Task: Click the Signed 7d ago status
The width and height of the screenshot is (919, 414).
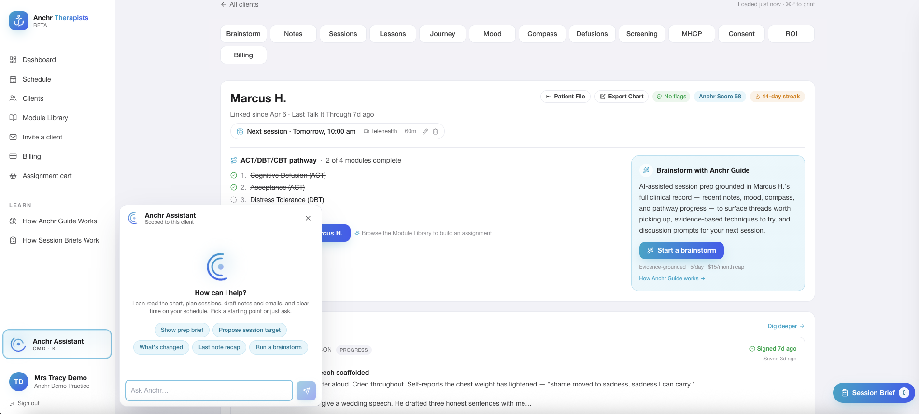Action: 773,349
